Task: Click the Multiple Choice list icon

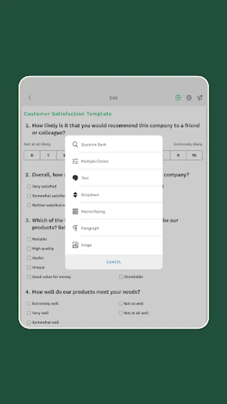Action: [75, 161]
